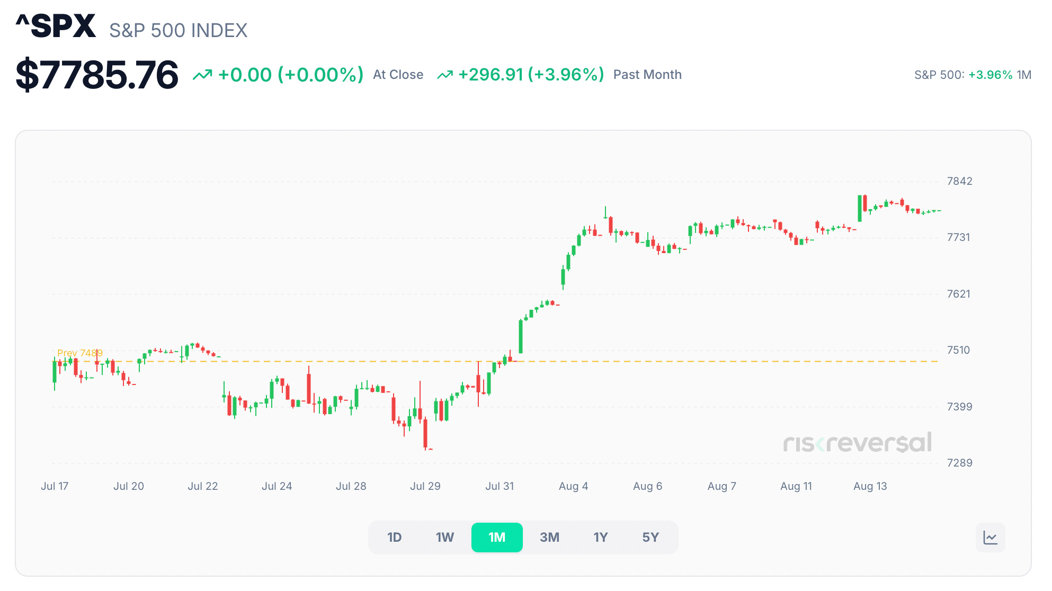Screen dimensions: 1052x591
Task: Click the riskreversal watermark logo
Action: click(857, 443)
